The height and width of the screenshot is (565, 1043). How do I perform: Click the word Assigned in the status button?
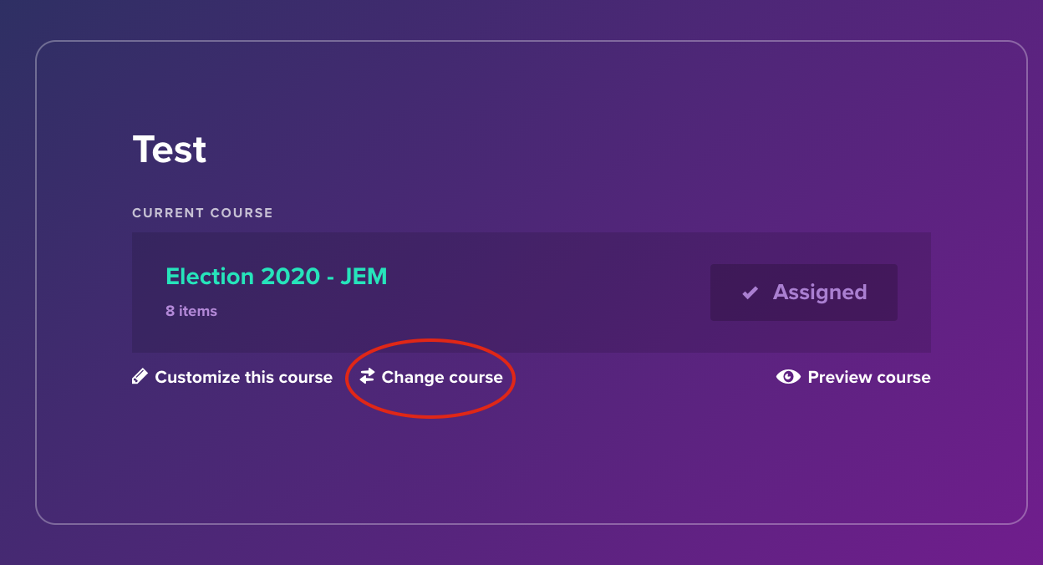tap(819, 293)
